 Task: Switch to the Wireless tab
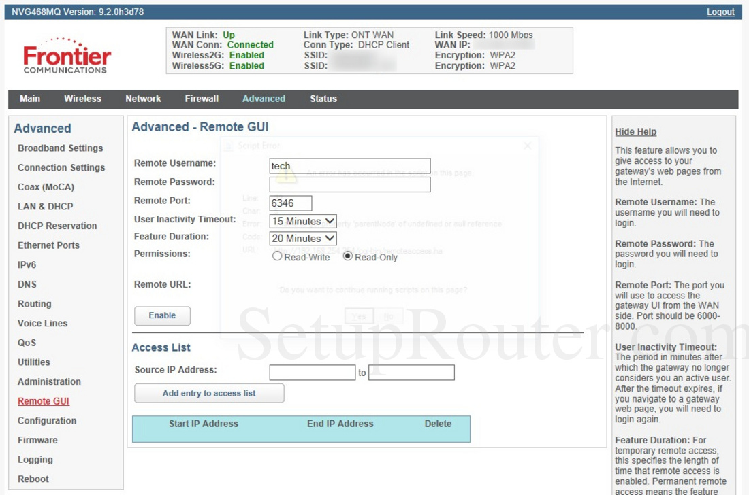82,99
